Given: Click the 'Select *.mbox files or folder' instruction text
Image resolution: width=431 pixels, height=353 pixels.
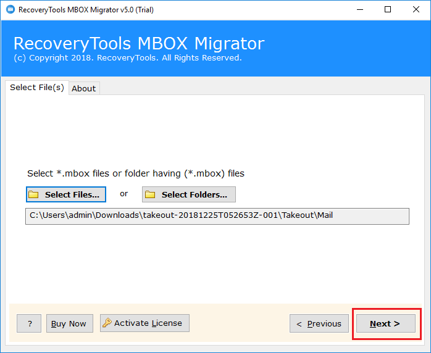Looking at the screenshot, I should (x=136, y=173).
